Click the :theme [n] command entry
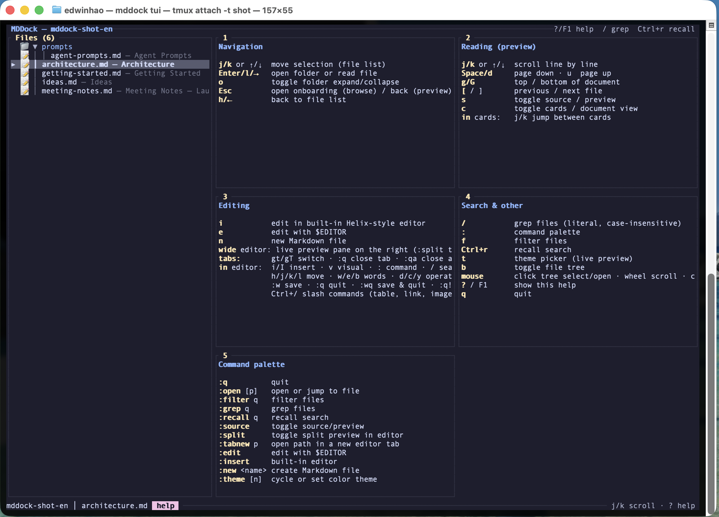The height and width of the screenshot is (517, 719). coord(298,479)
